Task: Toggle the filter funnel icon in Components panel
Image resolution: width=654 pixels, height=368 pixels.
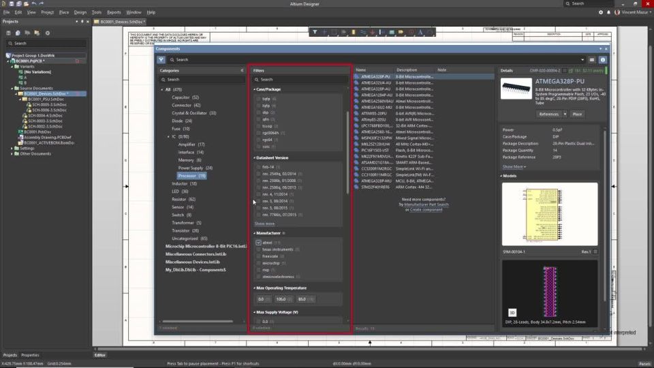Action: tap(161, 60)
